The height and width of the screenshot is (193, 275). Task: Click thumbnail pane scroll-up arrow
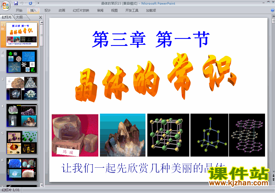click(x=42, y=22)
